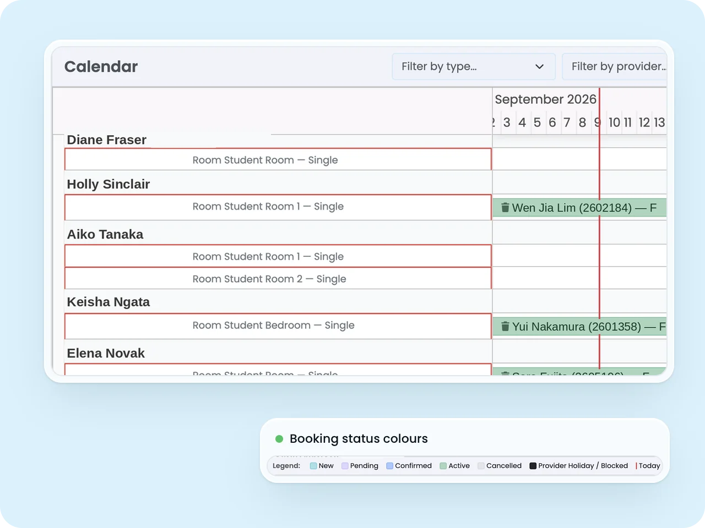Select day 3 in the calendar header
This screenshot has height=528, width=705.
coord(507,122)
